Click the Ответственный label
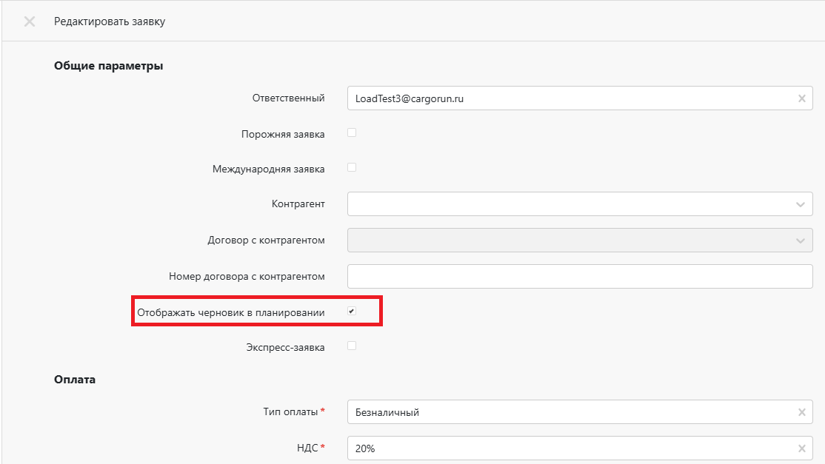825x464 pixels. (x=288, y=98)
